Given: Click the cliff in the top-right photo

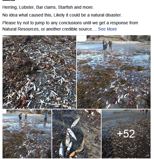Looking at the screenshot, I should (105, 38).
